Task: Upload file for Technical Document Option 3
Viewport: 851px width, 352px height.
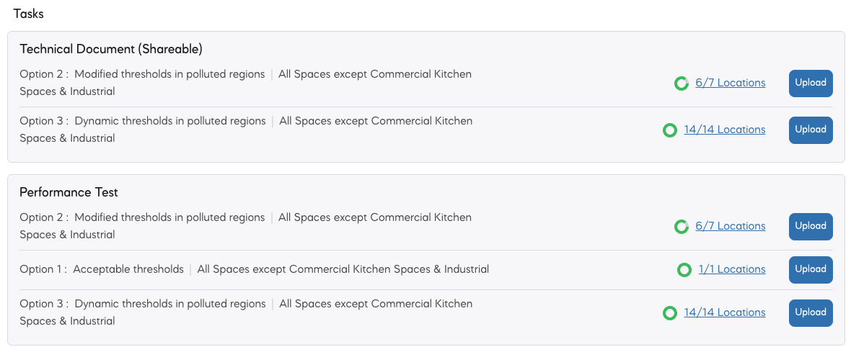Action: coord(811,130)
